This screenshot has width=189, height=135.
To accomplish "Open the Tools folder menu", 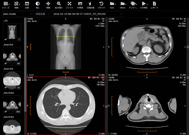I will 112,5.
